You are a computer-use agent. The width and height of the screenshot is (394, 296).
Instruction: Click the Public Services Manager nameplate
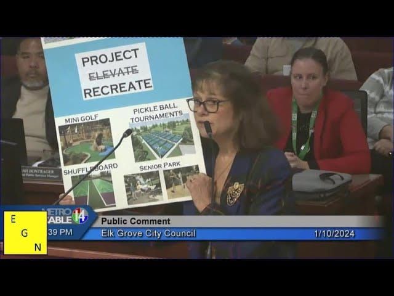[42, 174]
